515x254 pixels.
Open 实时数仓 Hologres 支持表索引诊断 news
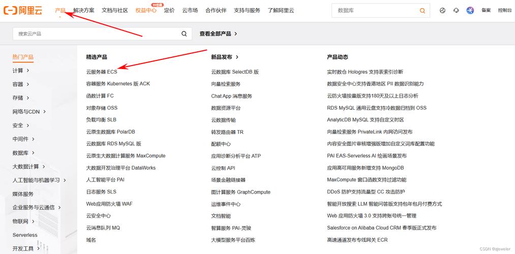pyautogui.click(x=365, y=72)
